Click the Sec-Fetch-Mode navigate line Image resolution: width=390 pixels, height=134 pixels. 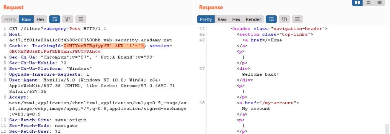point(43,126)
